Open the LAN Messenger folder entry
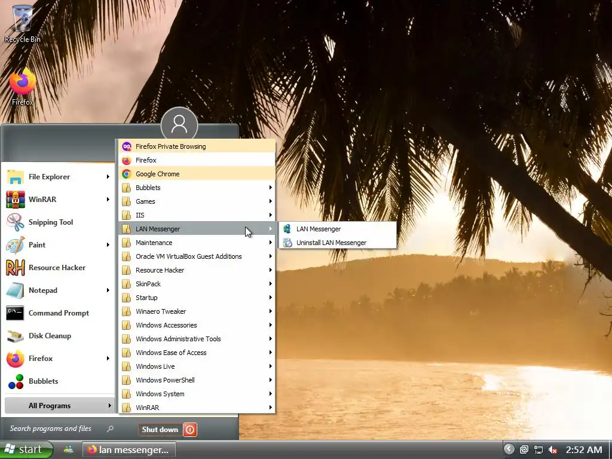The height and width of the screenshot is (459, 612). tap(197, 229)
